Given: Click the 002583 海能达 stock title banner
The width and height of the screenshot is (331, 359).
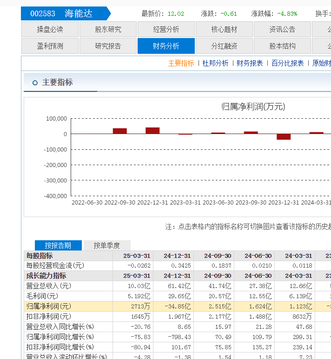Looking at the screenshot, I should 66,13.
